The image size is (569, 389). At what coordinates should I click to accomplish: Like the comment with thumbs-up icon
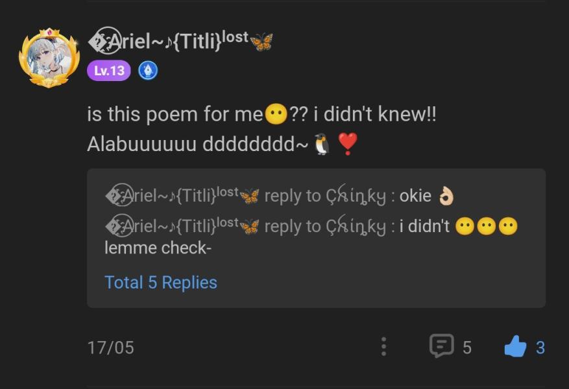[x=515, y=348]
